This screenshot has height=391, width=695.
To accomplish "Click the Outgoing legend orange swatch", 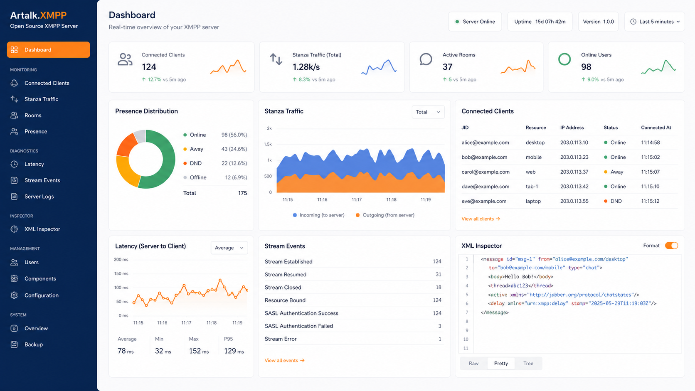I will point(357,215).
